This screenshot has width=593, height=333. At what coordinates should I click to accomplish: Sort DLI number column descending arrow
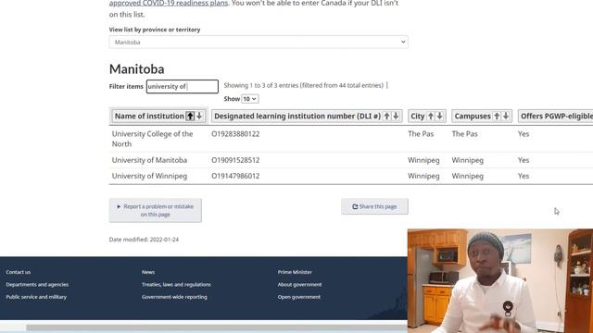396,117
